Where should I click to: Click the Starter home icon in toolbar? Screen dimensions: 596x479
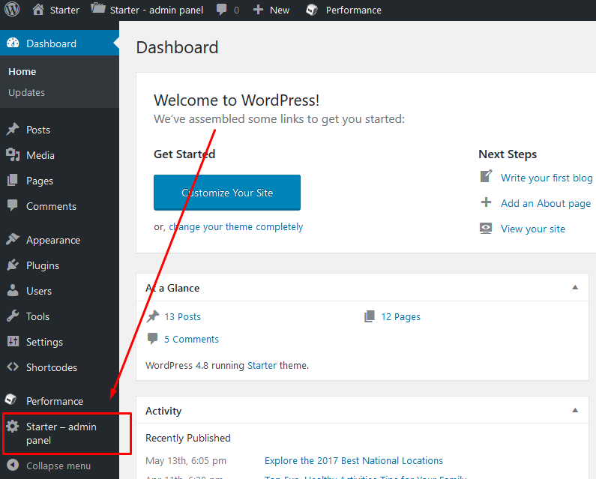[38, 10]
